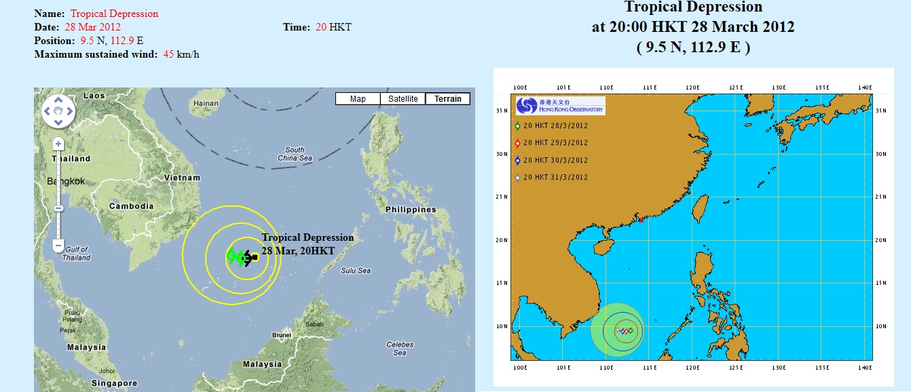Click the pan right arrow on map

(70, 111)
